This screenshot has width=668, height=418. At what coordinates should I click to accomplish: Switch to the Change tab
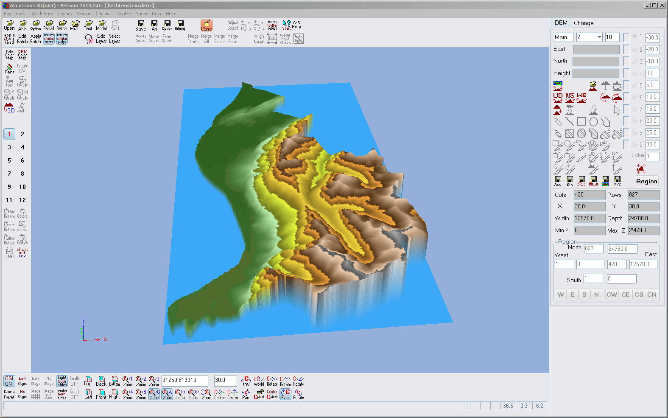click(x=584, y=23)
